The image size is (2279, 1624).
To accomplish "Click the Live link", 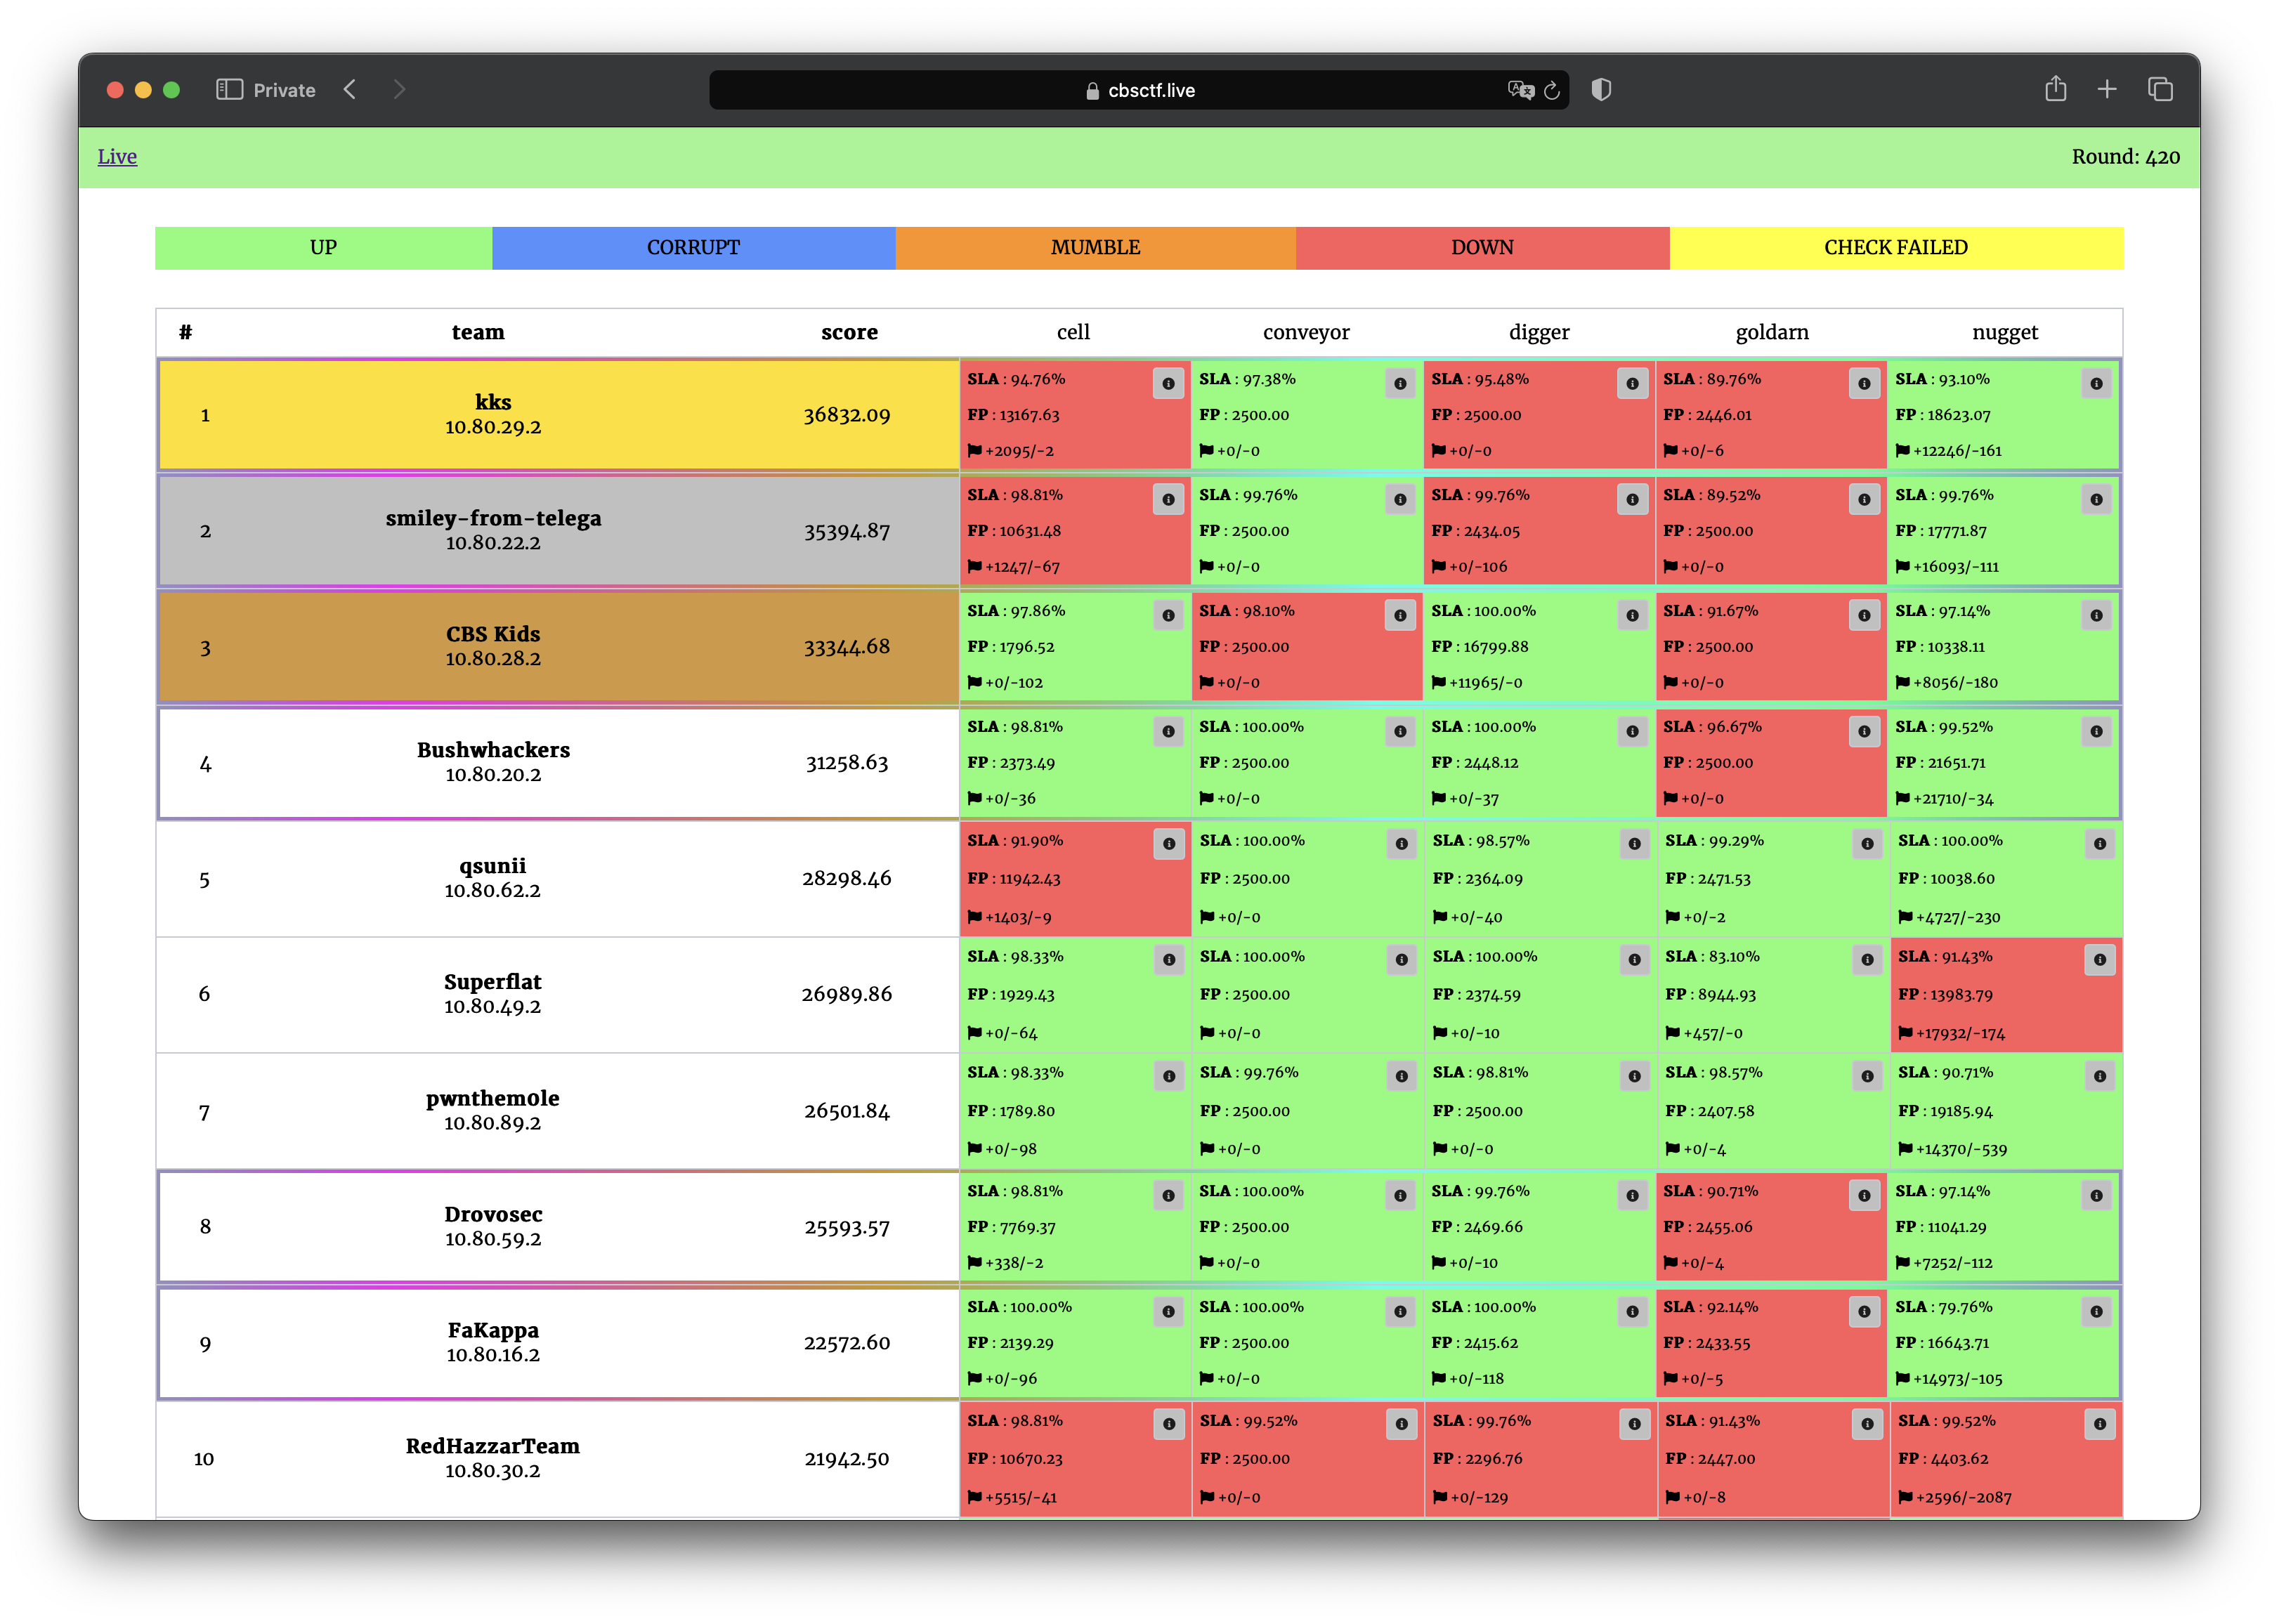I will point(117,157).
